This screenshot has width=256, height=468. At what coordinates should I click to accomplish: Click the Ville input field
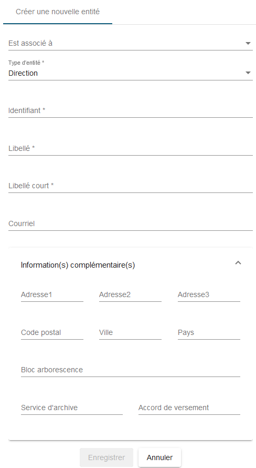click(130, 332)
